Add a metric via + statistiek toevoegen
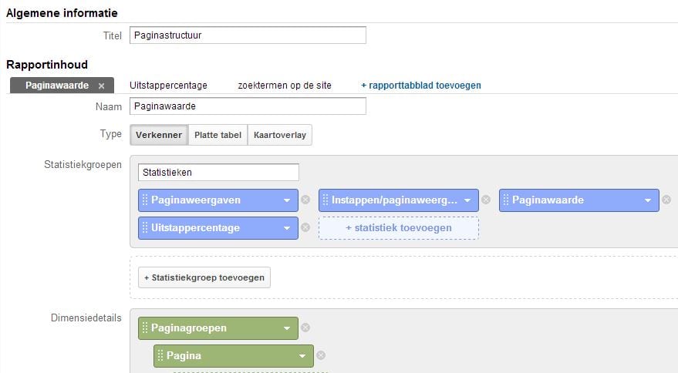The height and width of the screenshot is (373, 678). coord(399,228)
